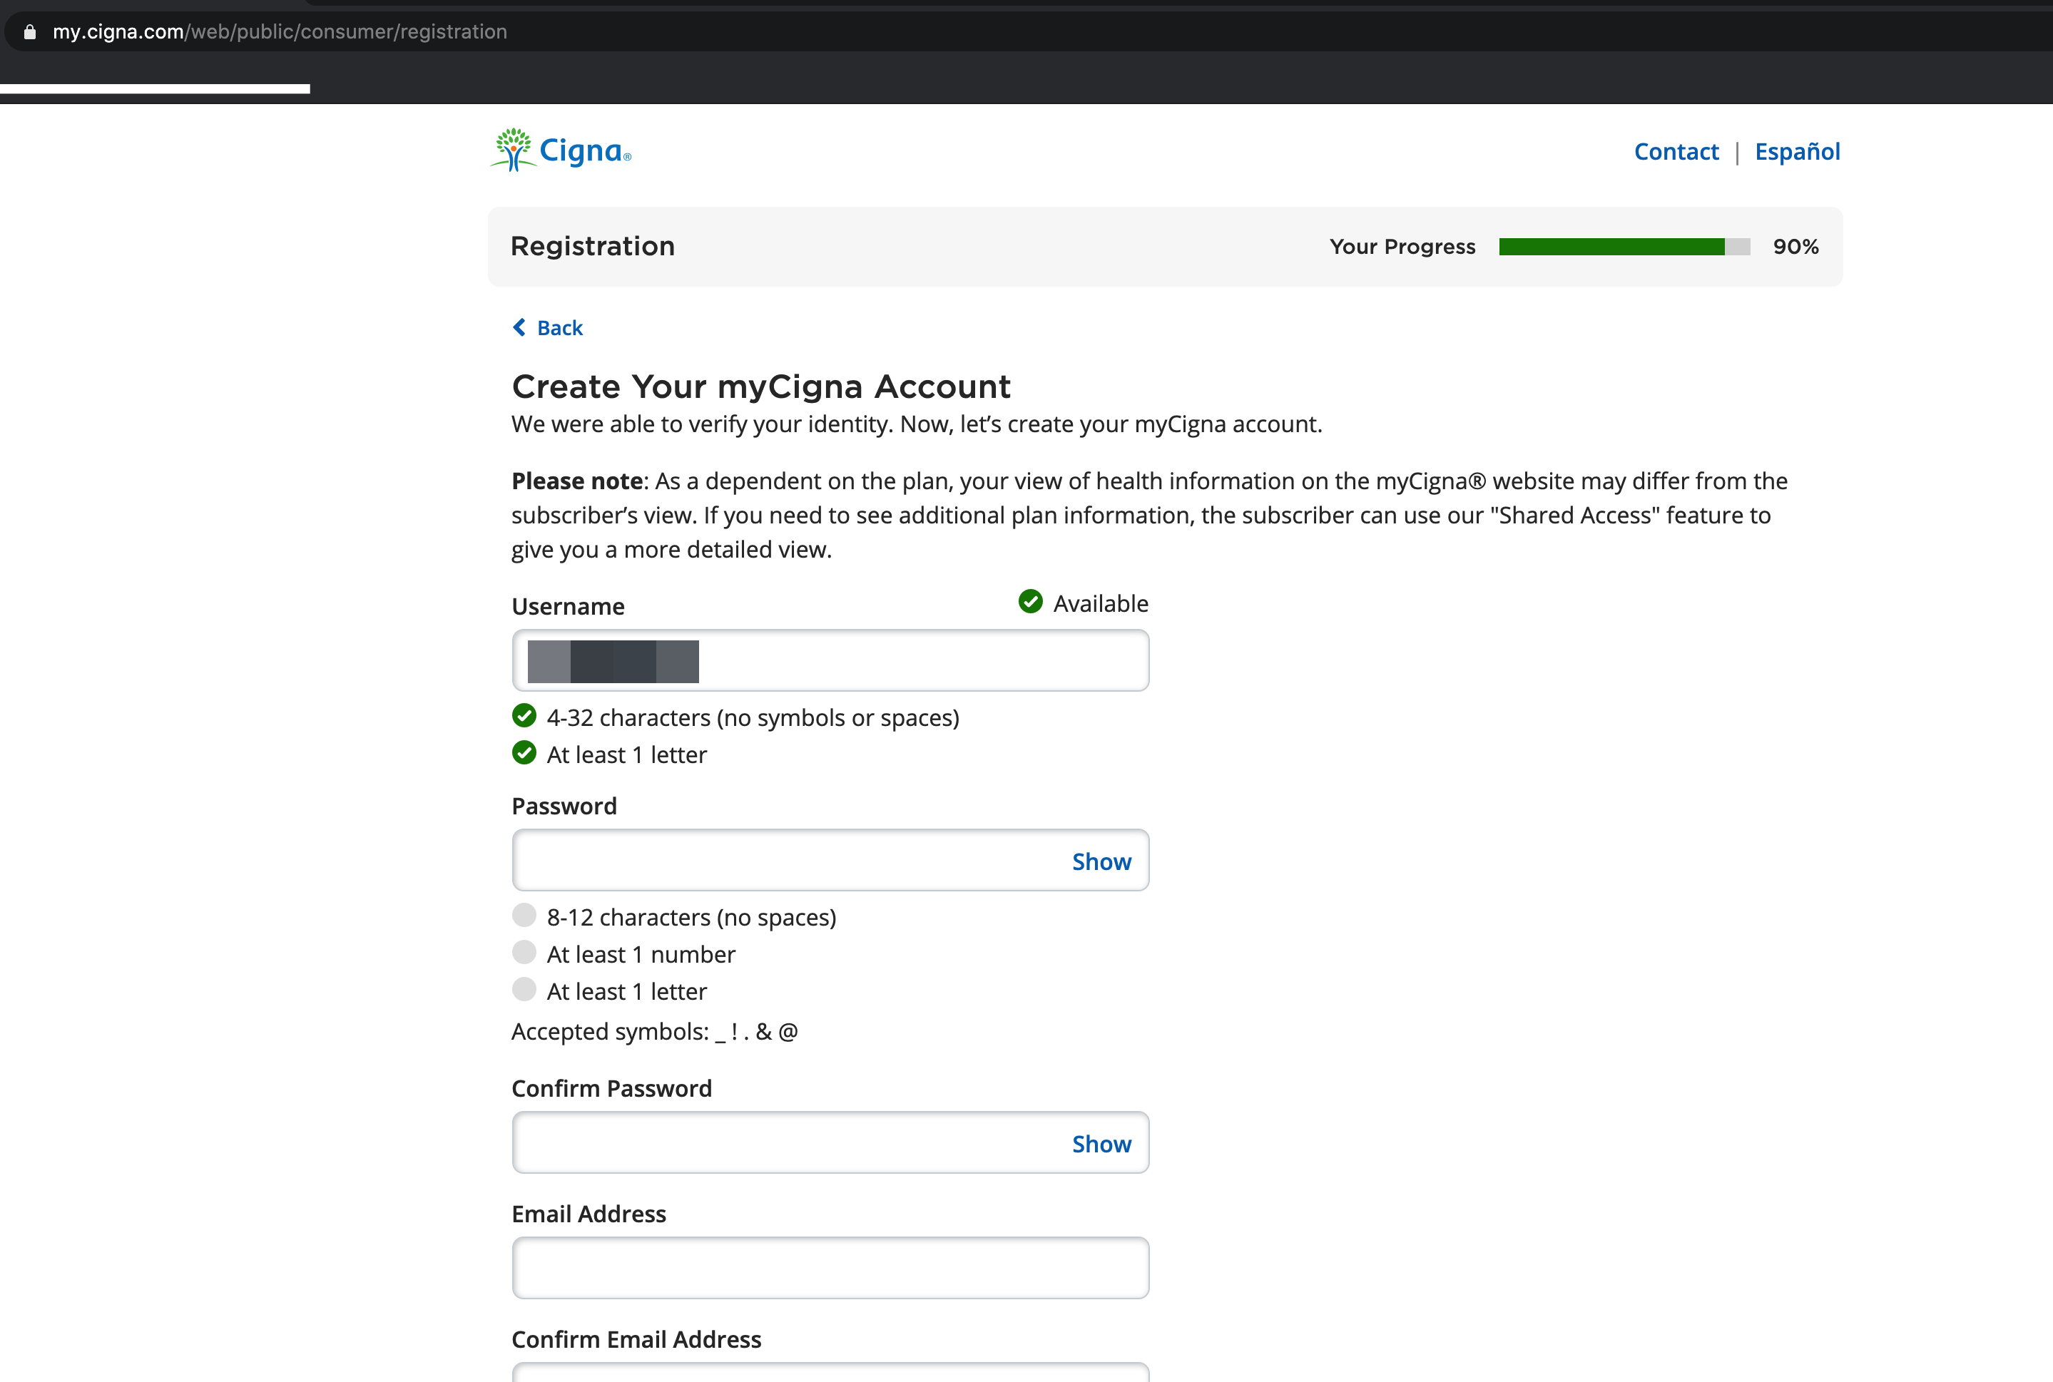Image resolution: width=2053 pixels, height=1382 pixels.
Task: Toggle Show on the Password field
Action: coord(1101,861)
